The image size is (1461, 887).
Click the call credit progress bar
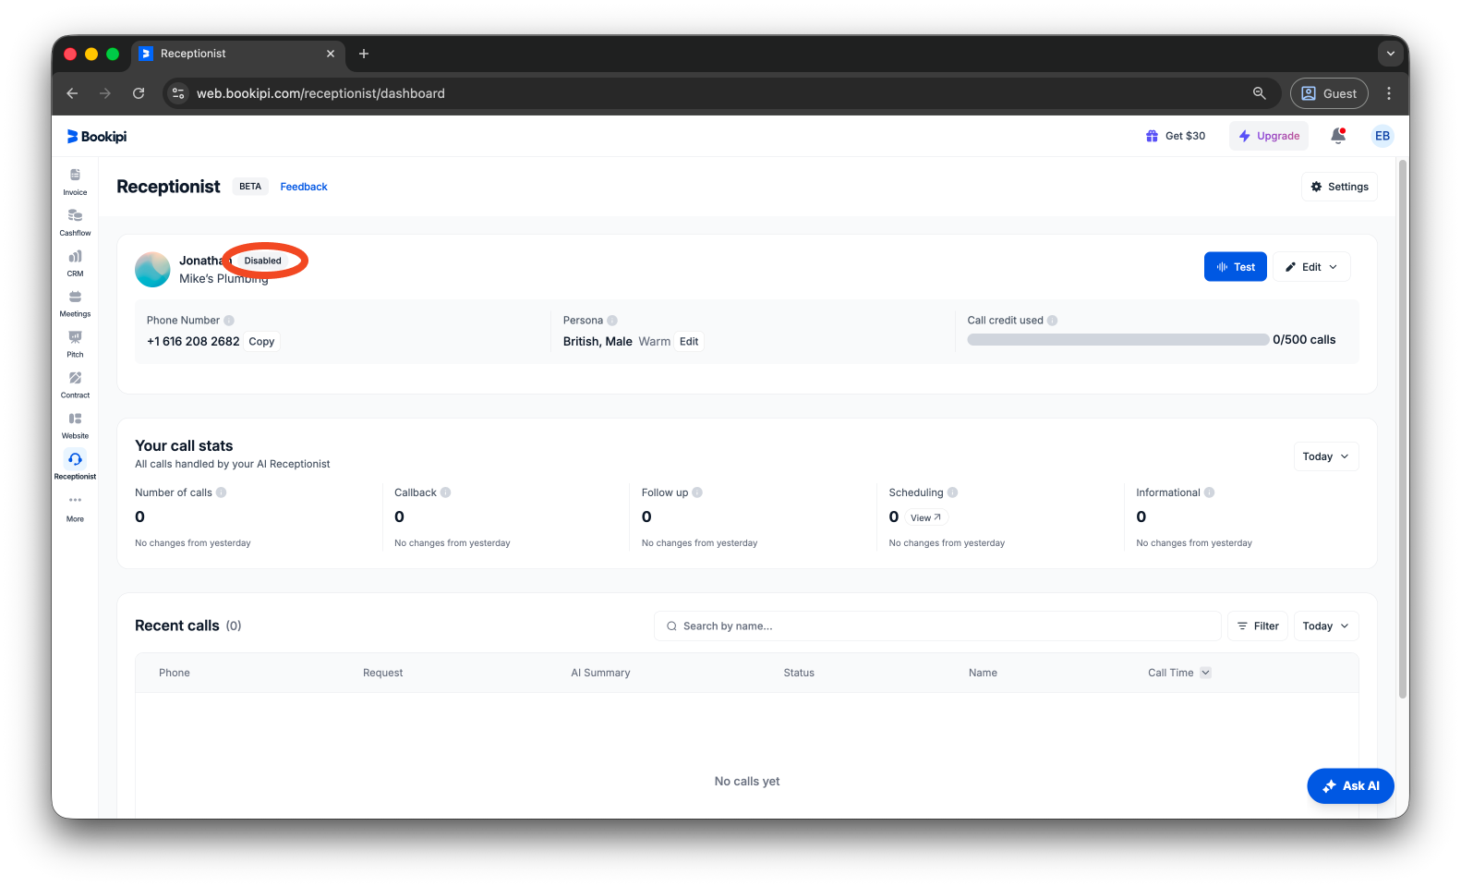click(1117, 340)
